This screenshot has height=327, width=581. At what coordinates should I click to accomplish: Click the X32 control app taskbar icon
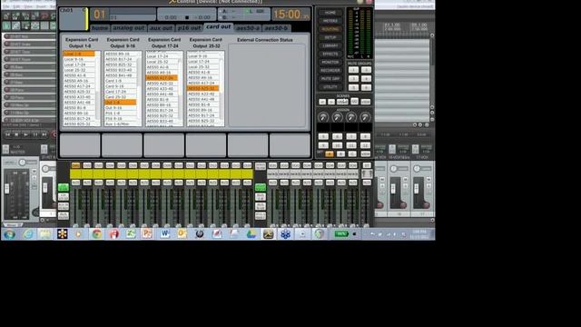[x=269, y=234]
